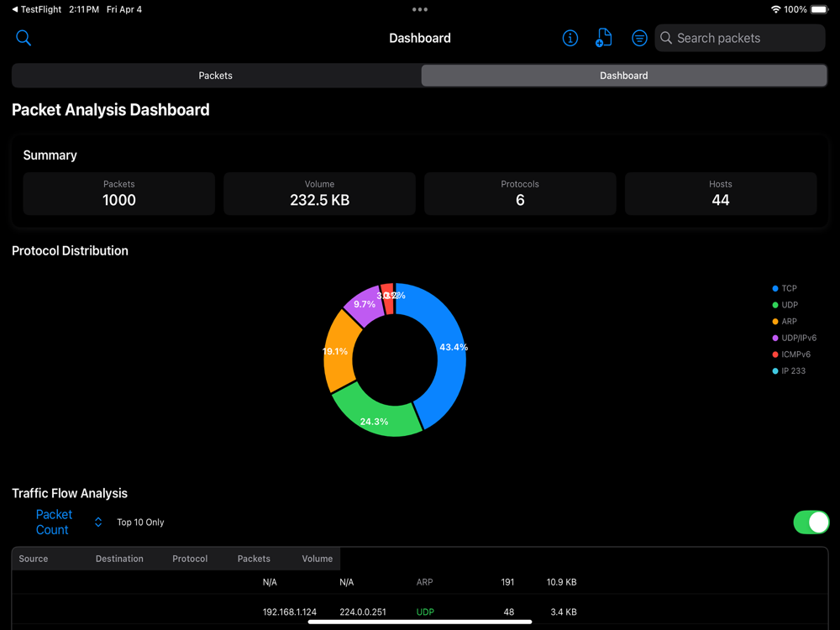Click the time 2:11 PM in status bar
Viewport: 840px width, 630px height.
83,9
